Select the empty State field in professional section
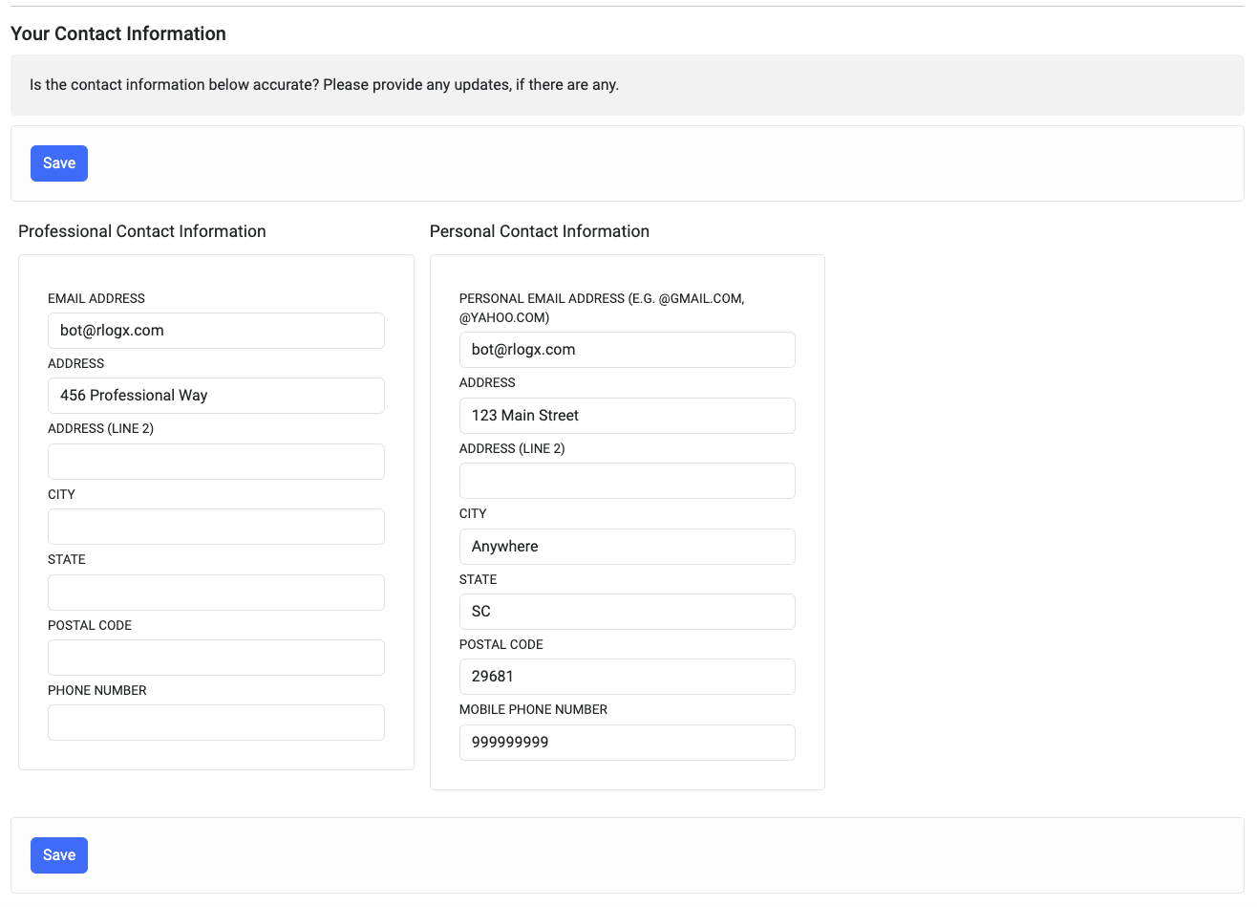Screen dimensions: 1257x907 [215, 592]
